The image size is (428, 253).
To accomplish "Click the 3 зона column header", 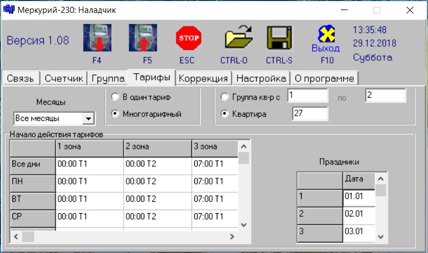I will pyautogui.click(x=215, y=148).
